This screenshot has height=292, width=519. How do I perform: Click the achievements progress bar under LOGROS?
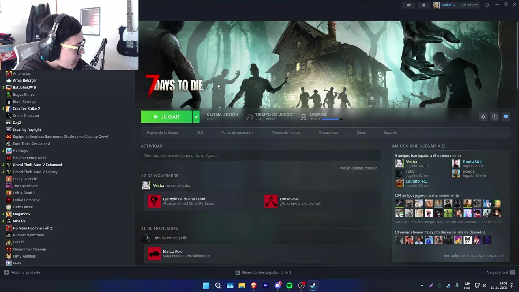[332, 119]
